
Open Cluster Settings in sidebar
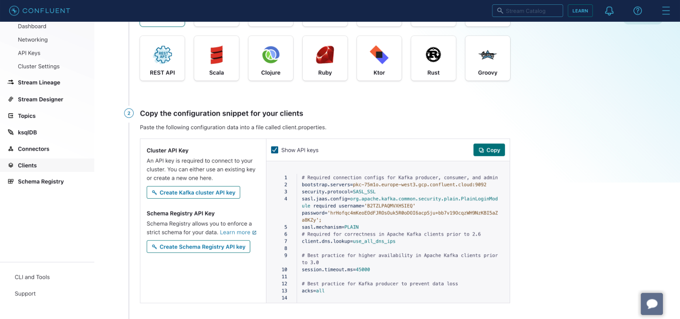pos(38,66)
